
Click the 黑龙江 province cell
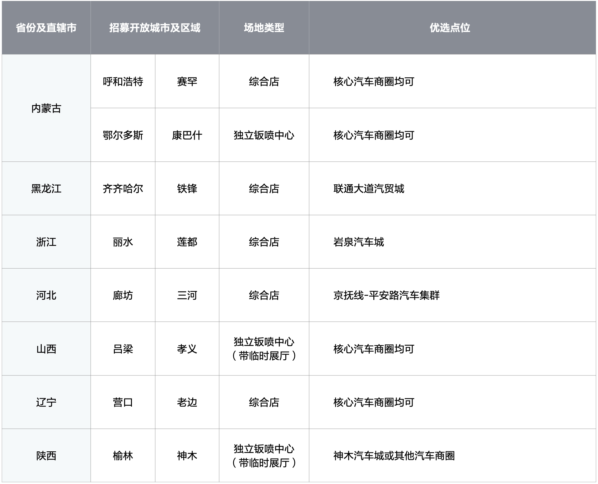tap(46, 189)
